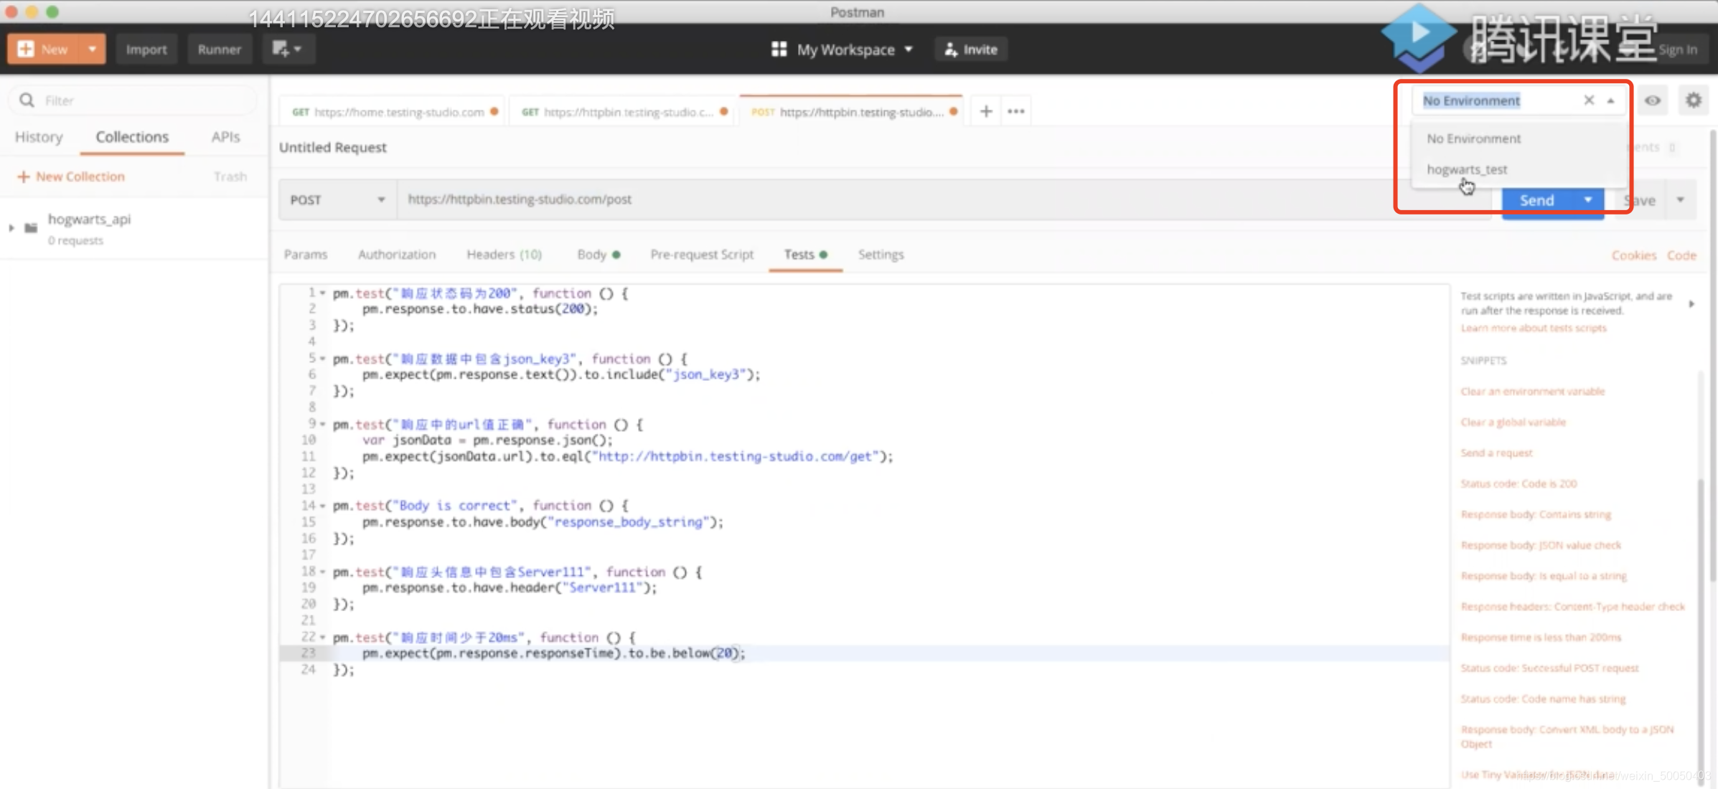Screen dimensions: 1718x789
Task: Fold the code block at line 9
Action: click(x=323, y=424)
